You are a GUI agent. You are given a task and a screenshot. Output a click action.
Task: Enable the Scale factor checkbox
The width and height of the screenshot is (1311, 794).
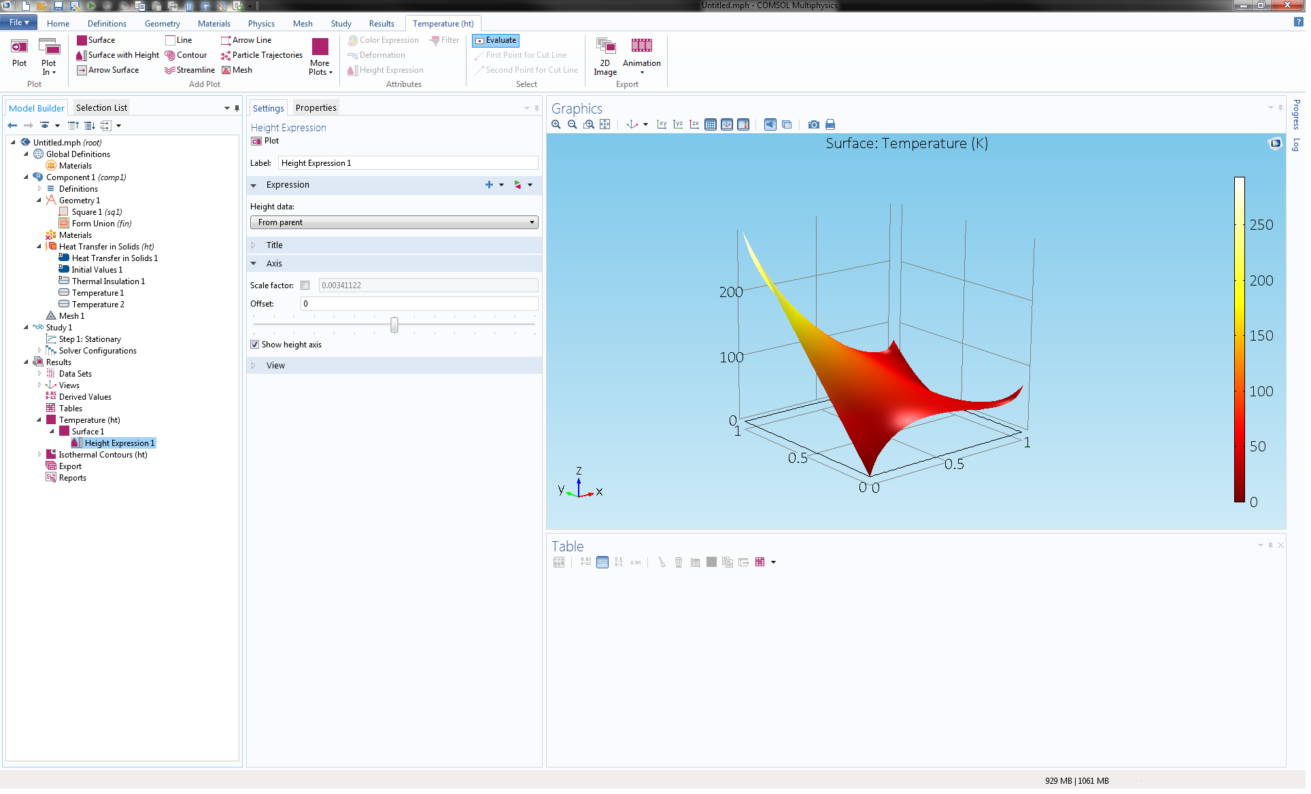tap(305, 286)
